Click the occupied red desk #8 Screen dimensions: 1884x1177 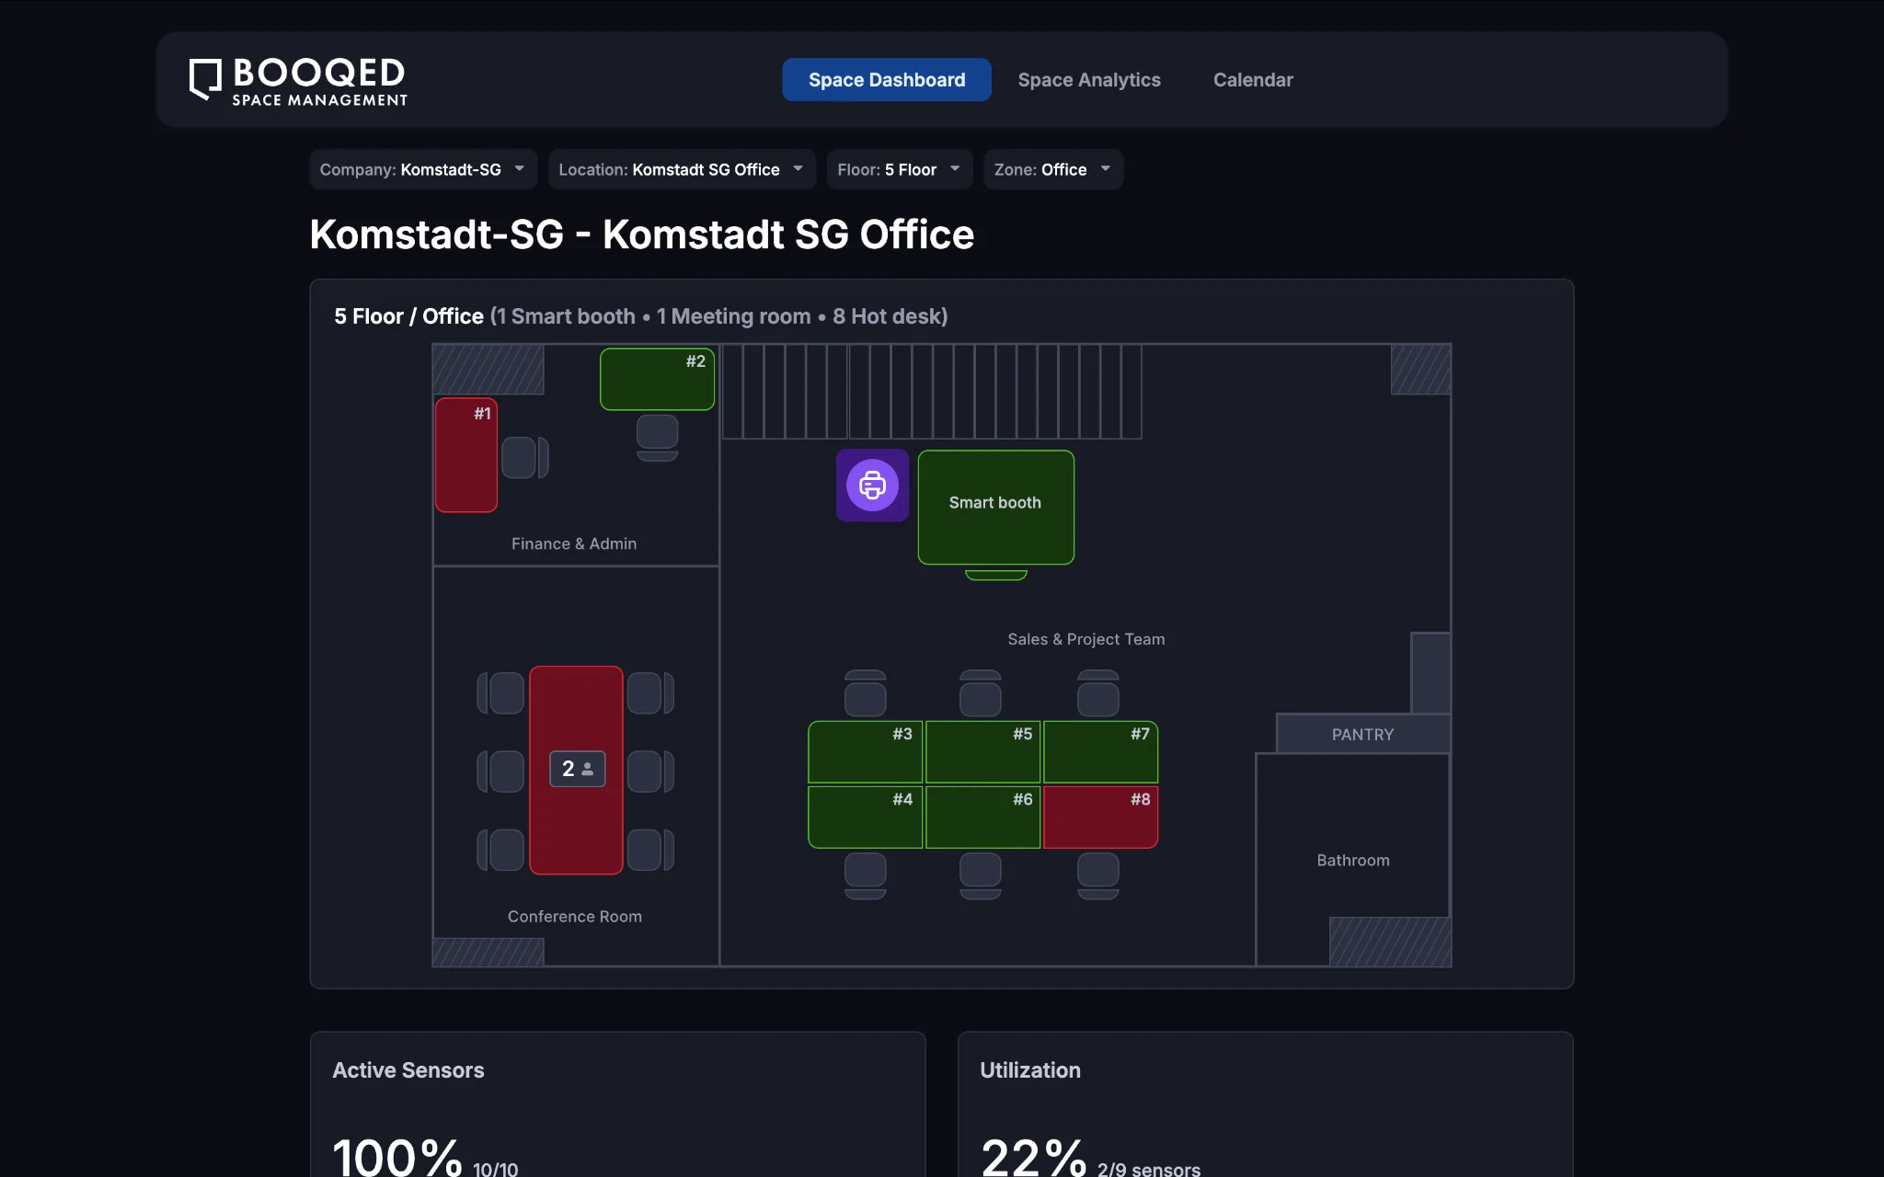click(x=1100, y=817)
